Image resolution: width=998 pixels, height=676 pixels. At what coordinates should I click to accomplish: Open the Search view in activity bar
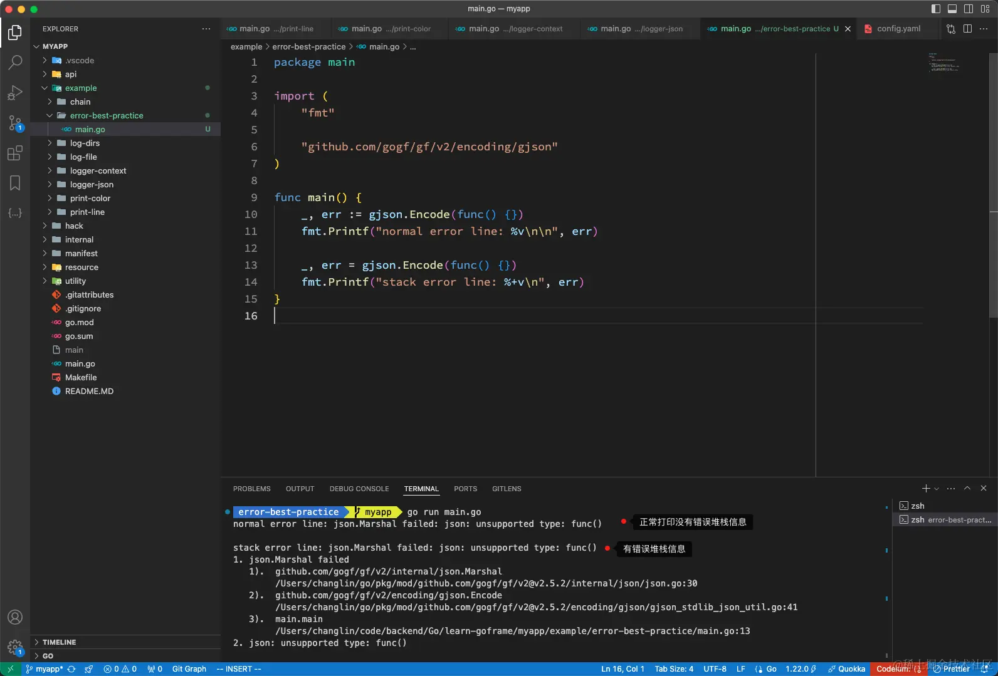pyautogui.click(x=15, y=62)
